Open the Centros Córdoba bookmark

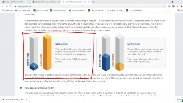click(x=41, y=10)
